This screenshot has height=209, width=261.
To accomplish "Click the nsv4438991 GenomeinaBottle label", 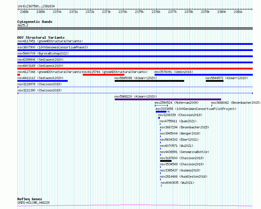I will 184,152.
